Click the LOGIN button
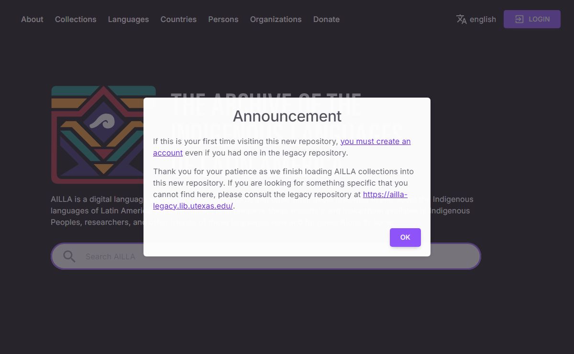Screen dimensions: 574x354 click(532, 19)
